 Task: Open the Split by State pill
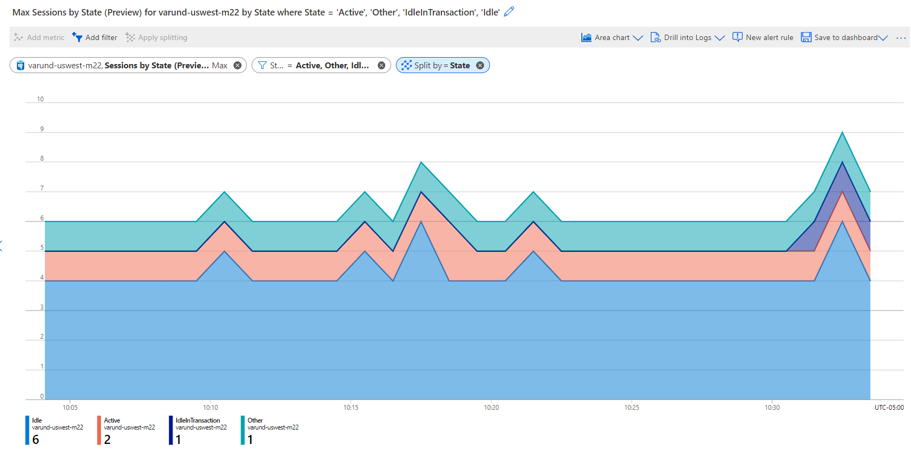(437, 66)
